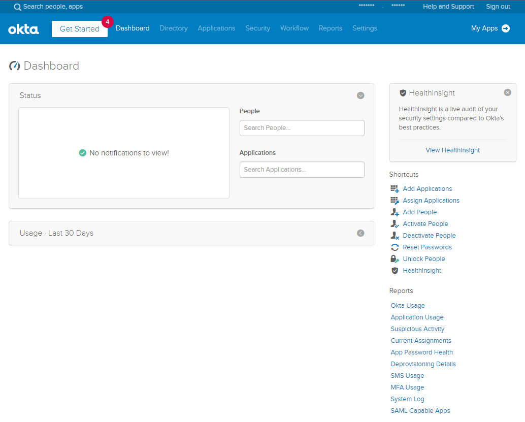Click the Add People shortcut icon
Viewport: 525px width, 422px height.
tap(395, 212)
